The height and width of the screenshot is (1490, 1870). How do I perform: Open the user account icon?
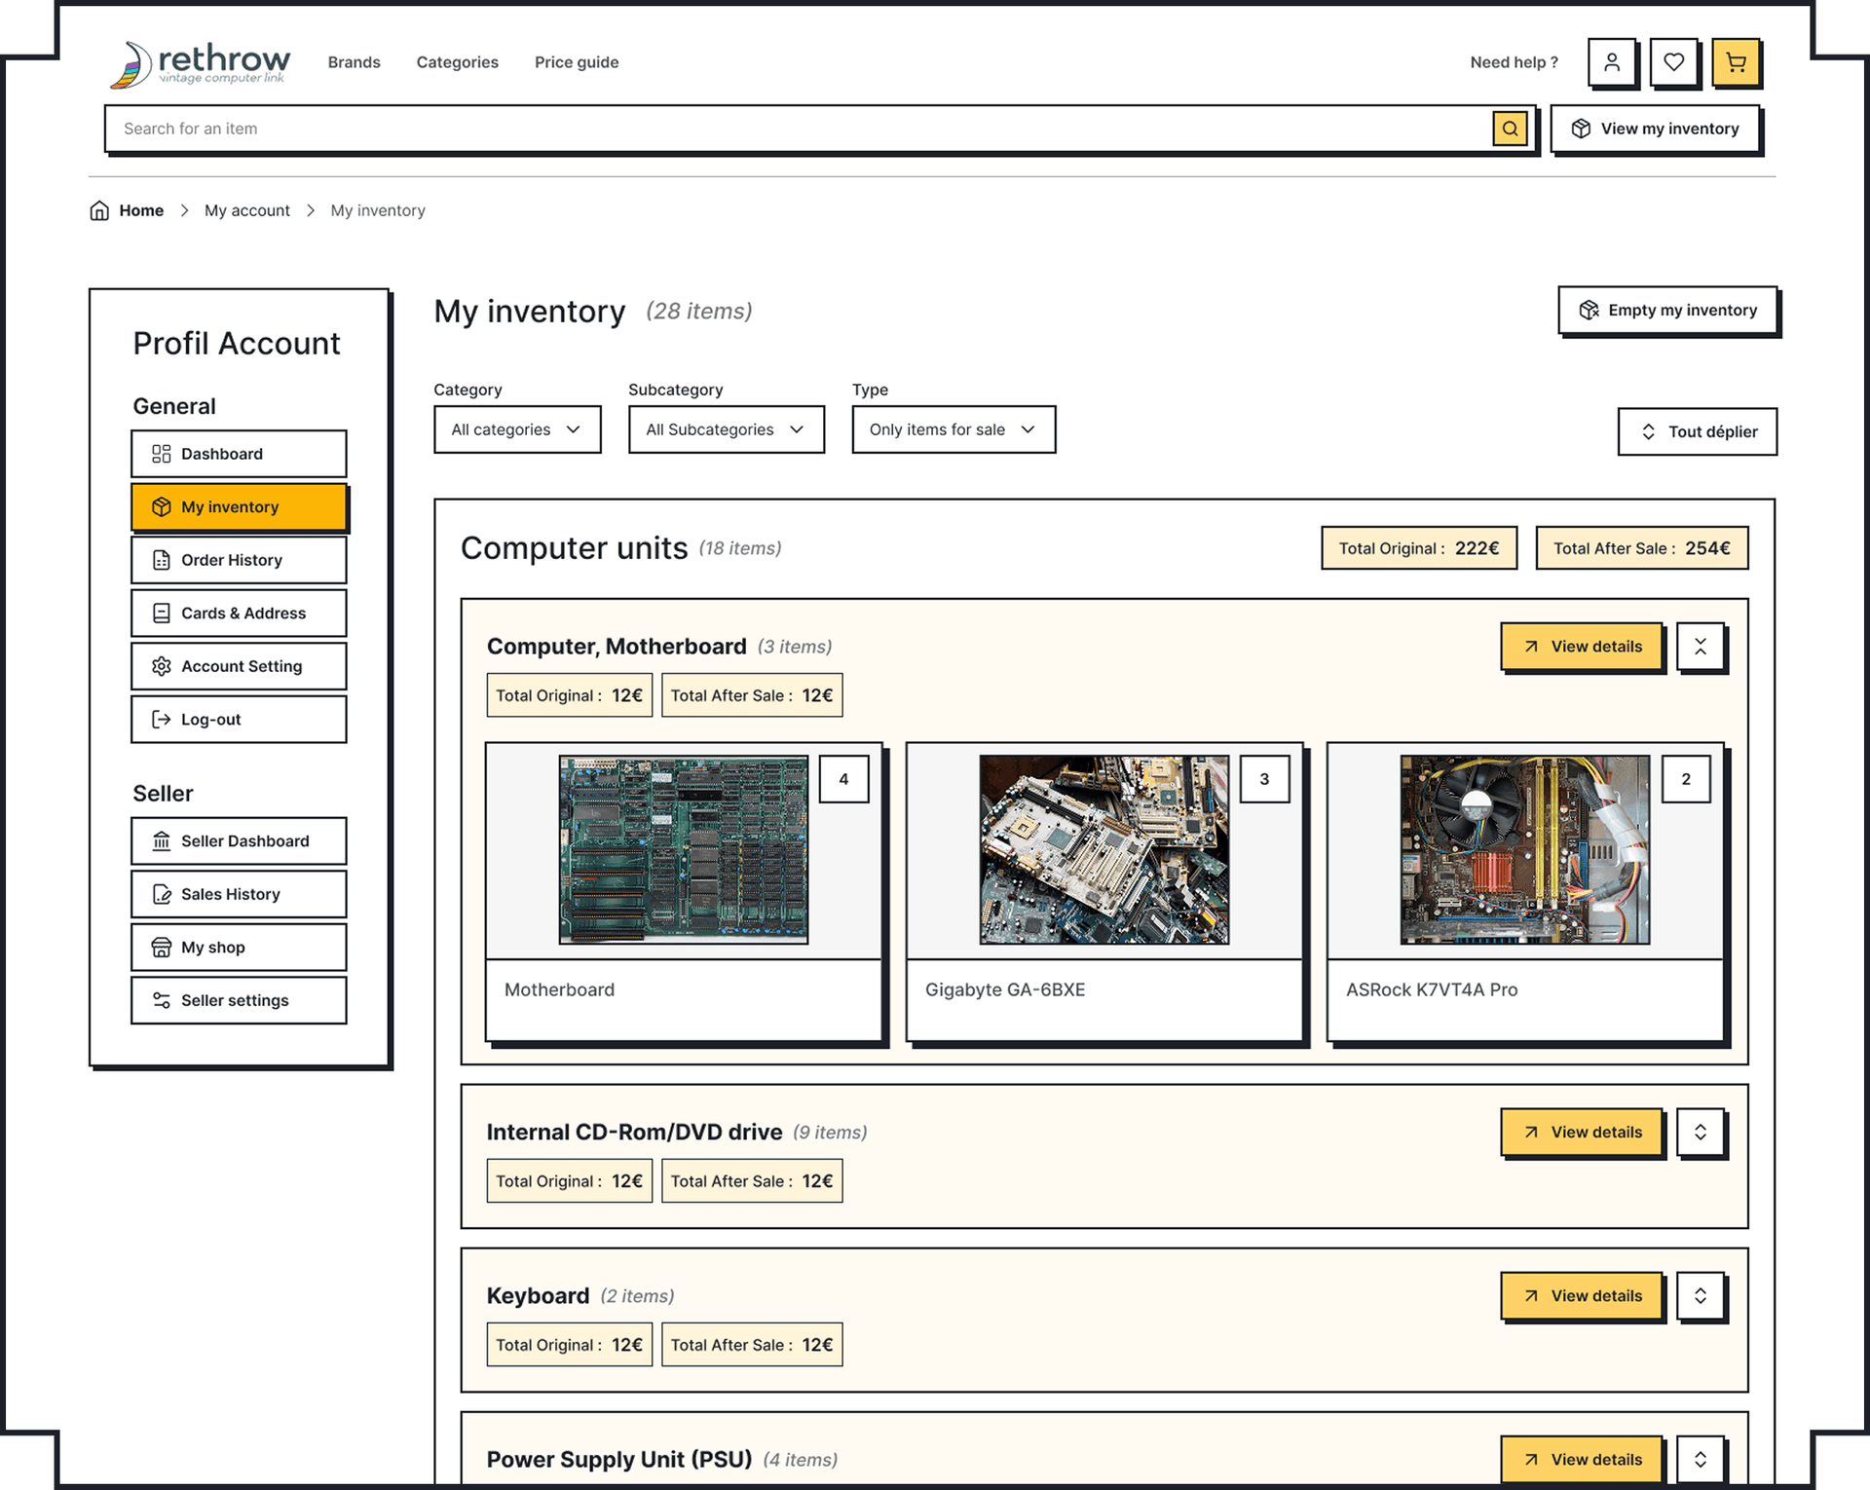click(x=1612, y=62)
